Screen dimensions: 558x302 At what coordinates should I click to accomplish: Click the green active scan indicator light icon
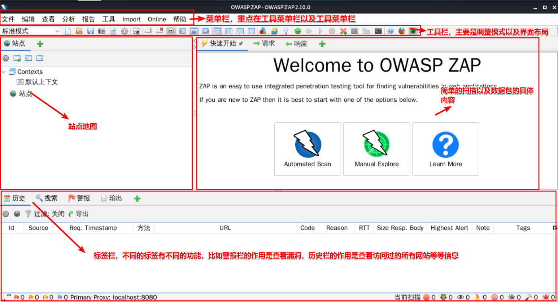click(297, 31)
